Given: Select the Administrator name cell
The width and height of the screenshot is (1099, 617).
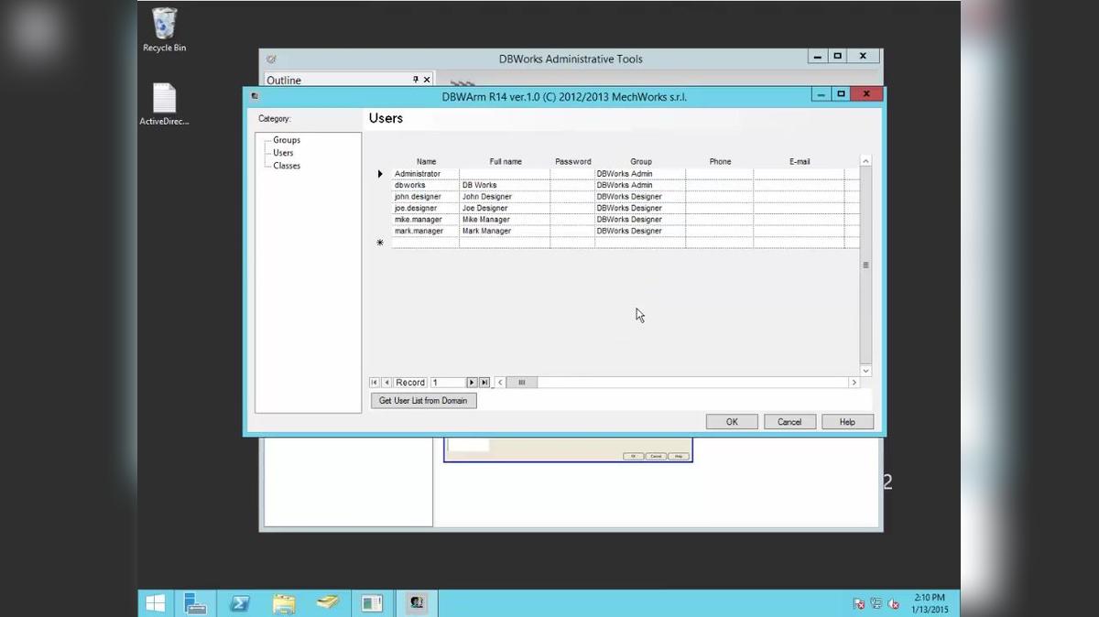Looking at the screenshot, I should (x=427, y=174).
